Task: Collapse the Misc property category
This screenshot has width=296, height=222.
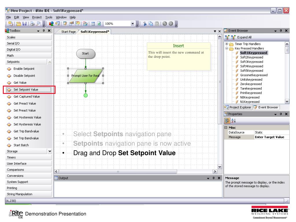Action: [x=226, y=127]
